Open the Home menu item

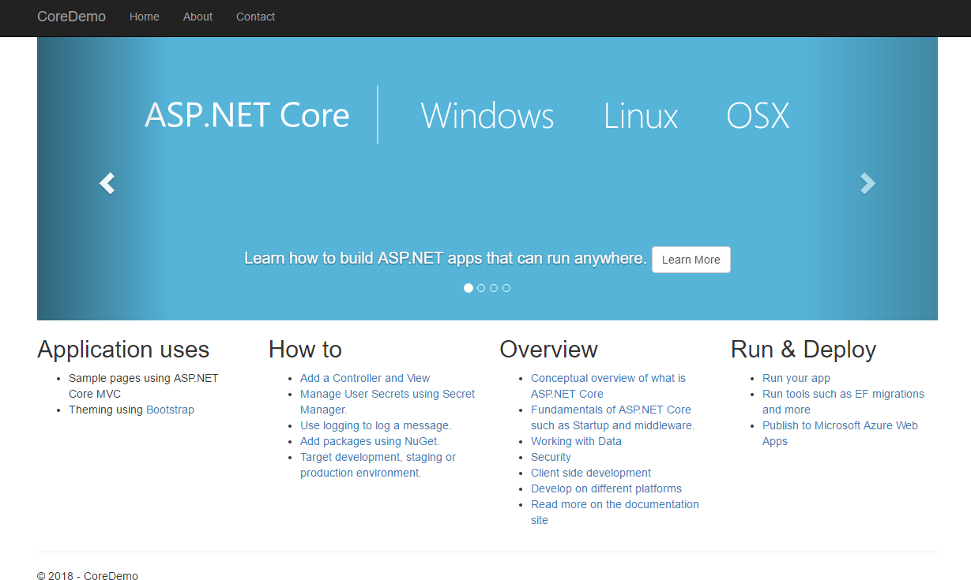[144, 17]
